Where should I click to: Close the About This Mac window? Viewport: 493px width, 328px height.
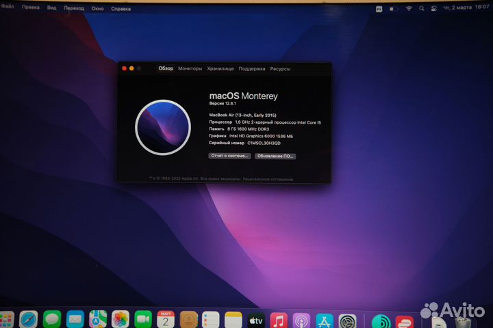(x=124, y=68)
